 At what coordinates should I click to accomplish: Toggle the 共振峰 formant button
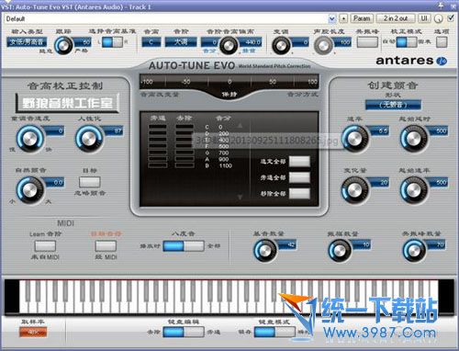tap(367, 42)
